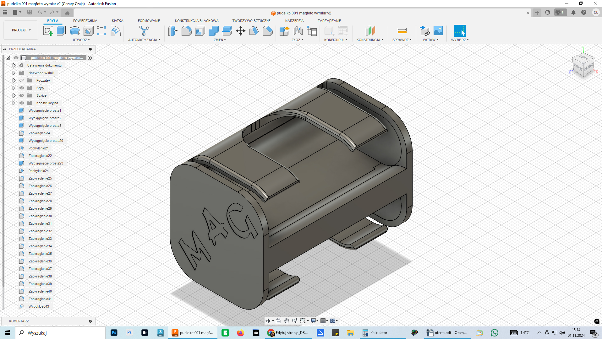Open the Offset Plane construction tool
Screen dimensions: 602x339
click(x=370, y=31)
